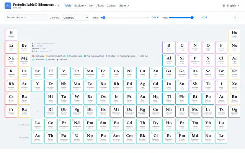245x153 pixels.
Task: Select the Plutonium (Pu) tile
Action: [103, 138]
